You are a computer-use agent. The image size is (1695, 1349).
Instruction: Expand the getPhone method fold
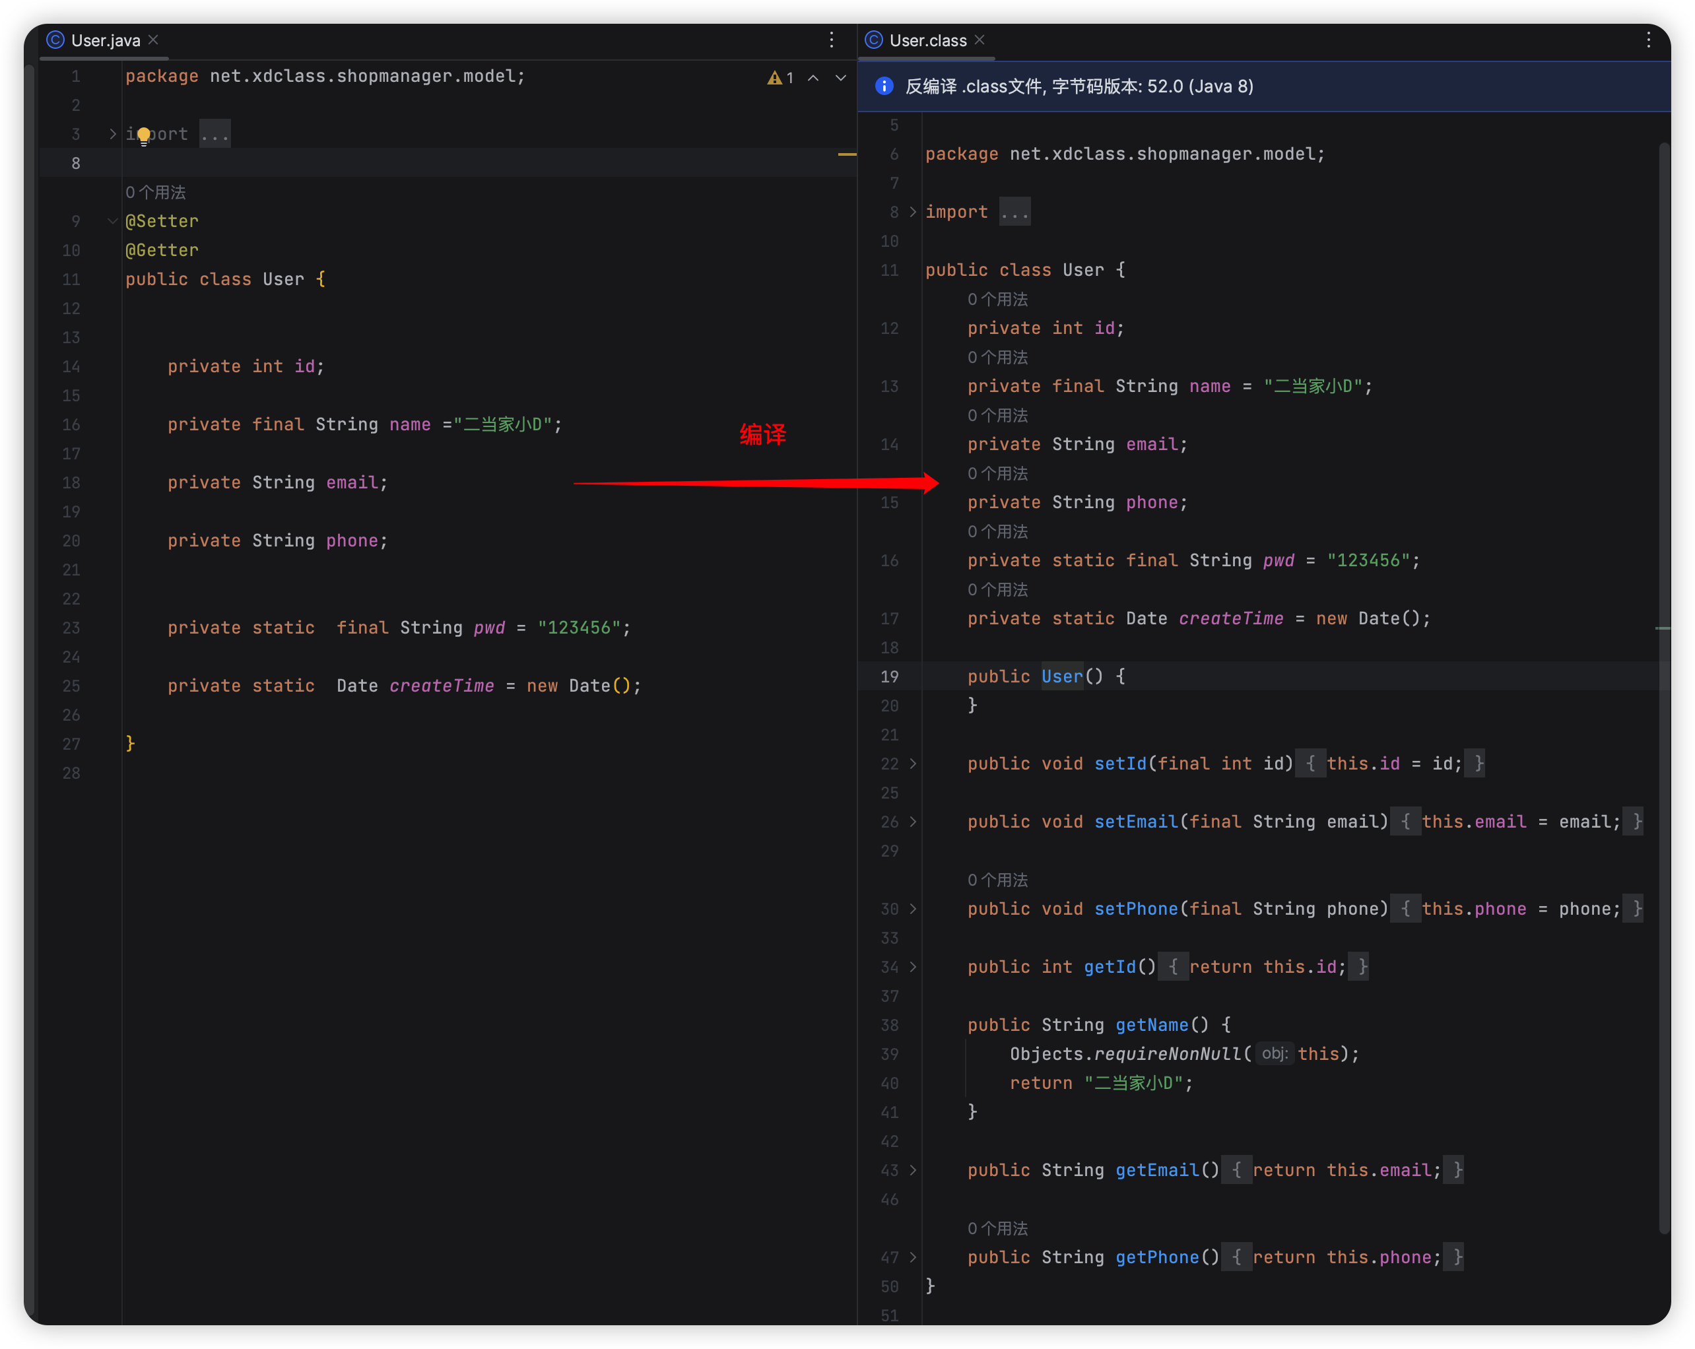tap(913, 1257)
